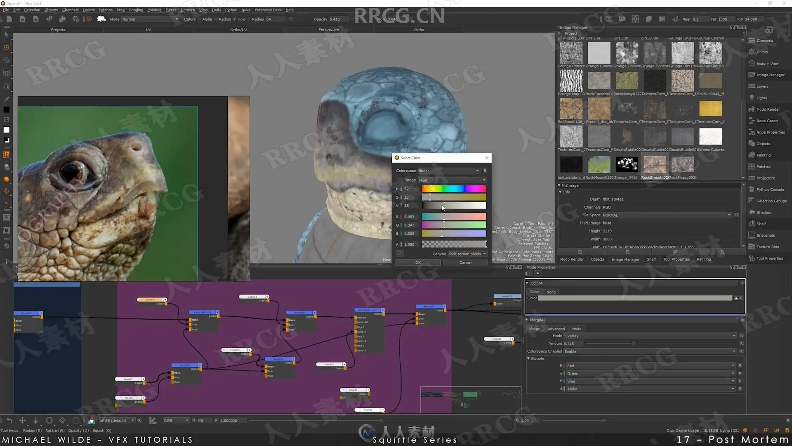Click OK in Select Color dialog
This screenshot has width=792, height=446.
click(x=418, y=263)
